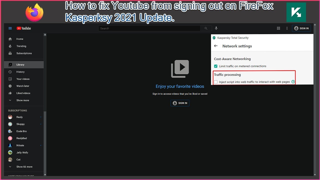This screenshot has width=320, height=180.
Task: Open the YouTube hamburger guide menu
Action: 10,28
